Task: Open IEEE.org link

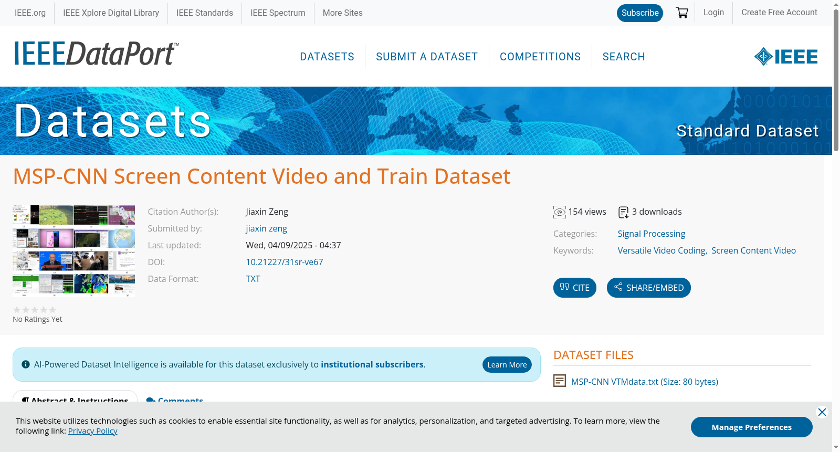Action: point(30,13)
